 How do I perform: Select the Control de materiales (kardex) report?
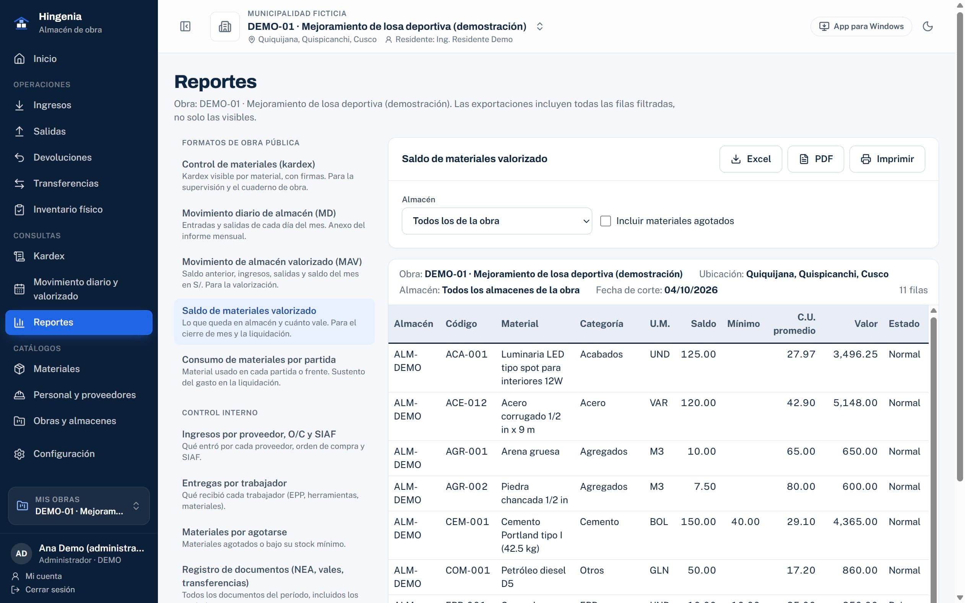pos(275,176)
